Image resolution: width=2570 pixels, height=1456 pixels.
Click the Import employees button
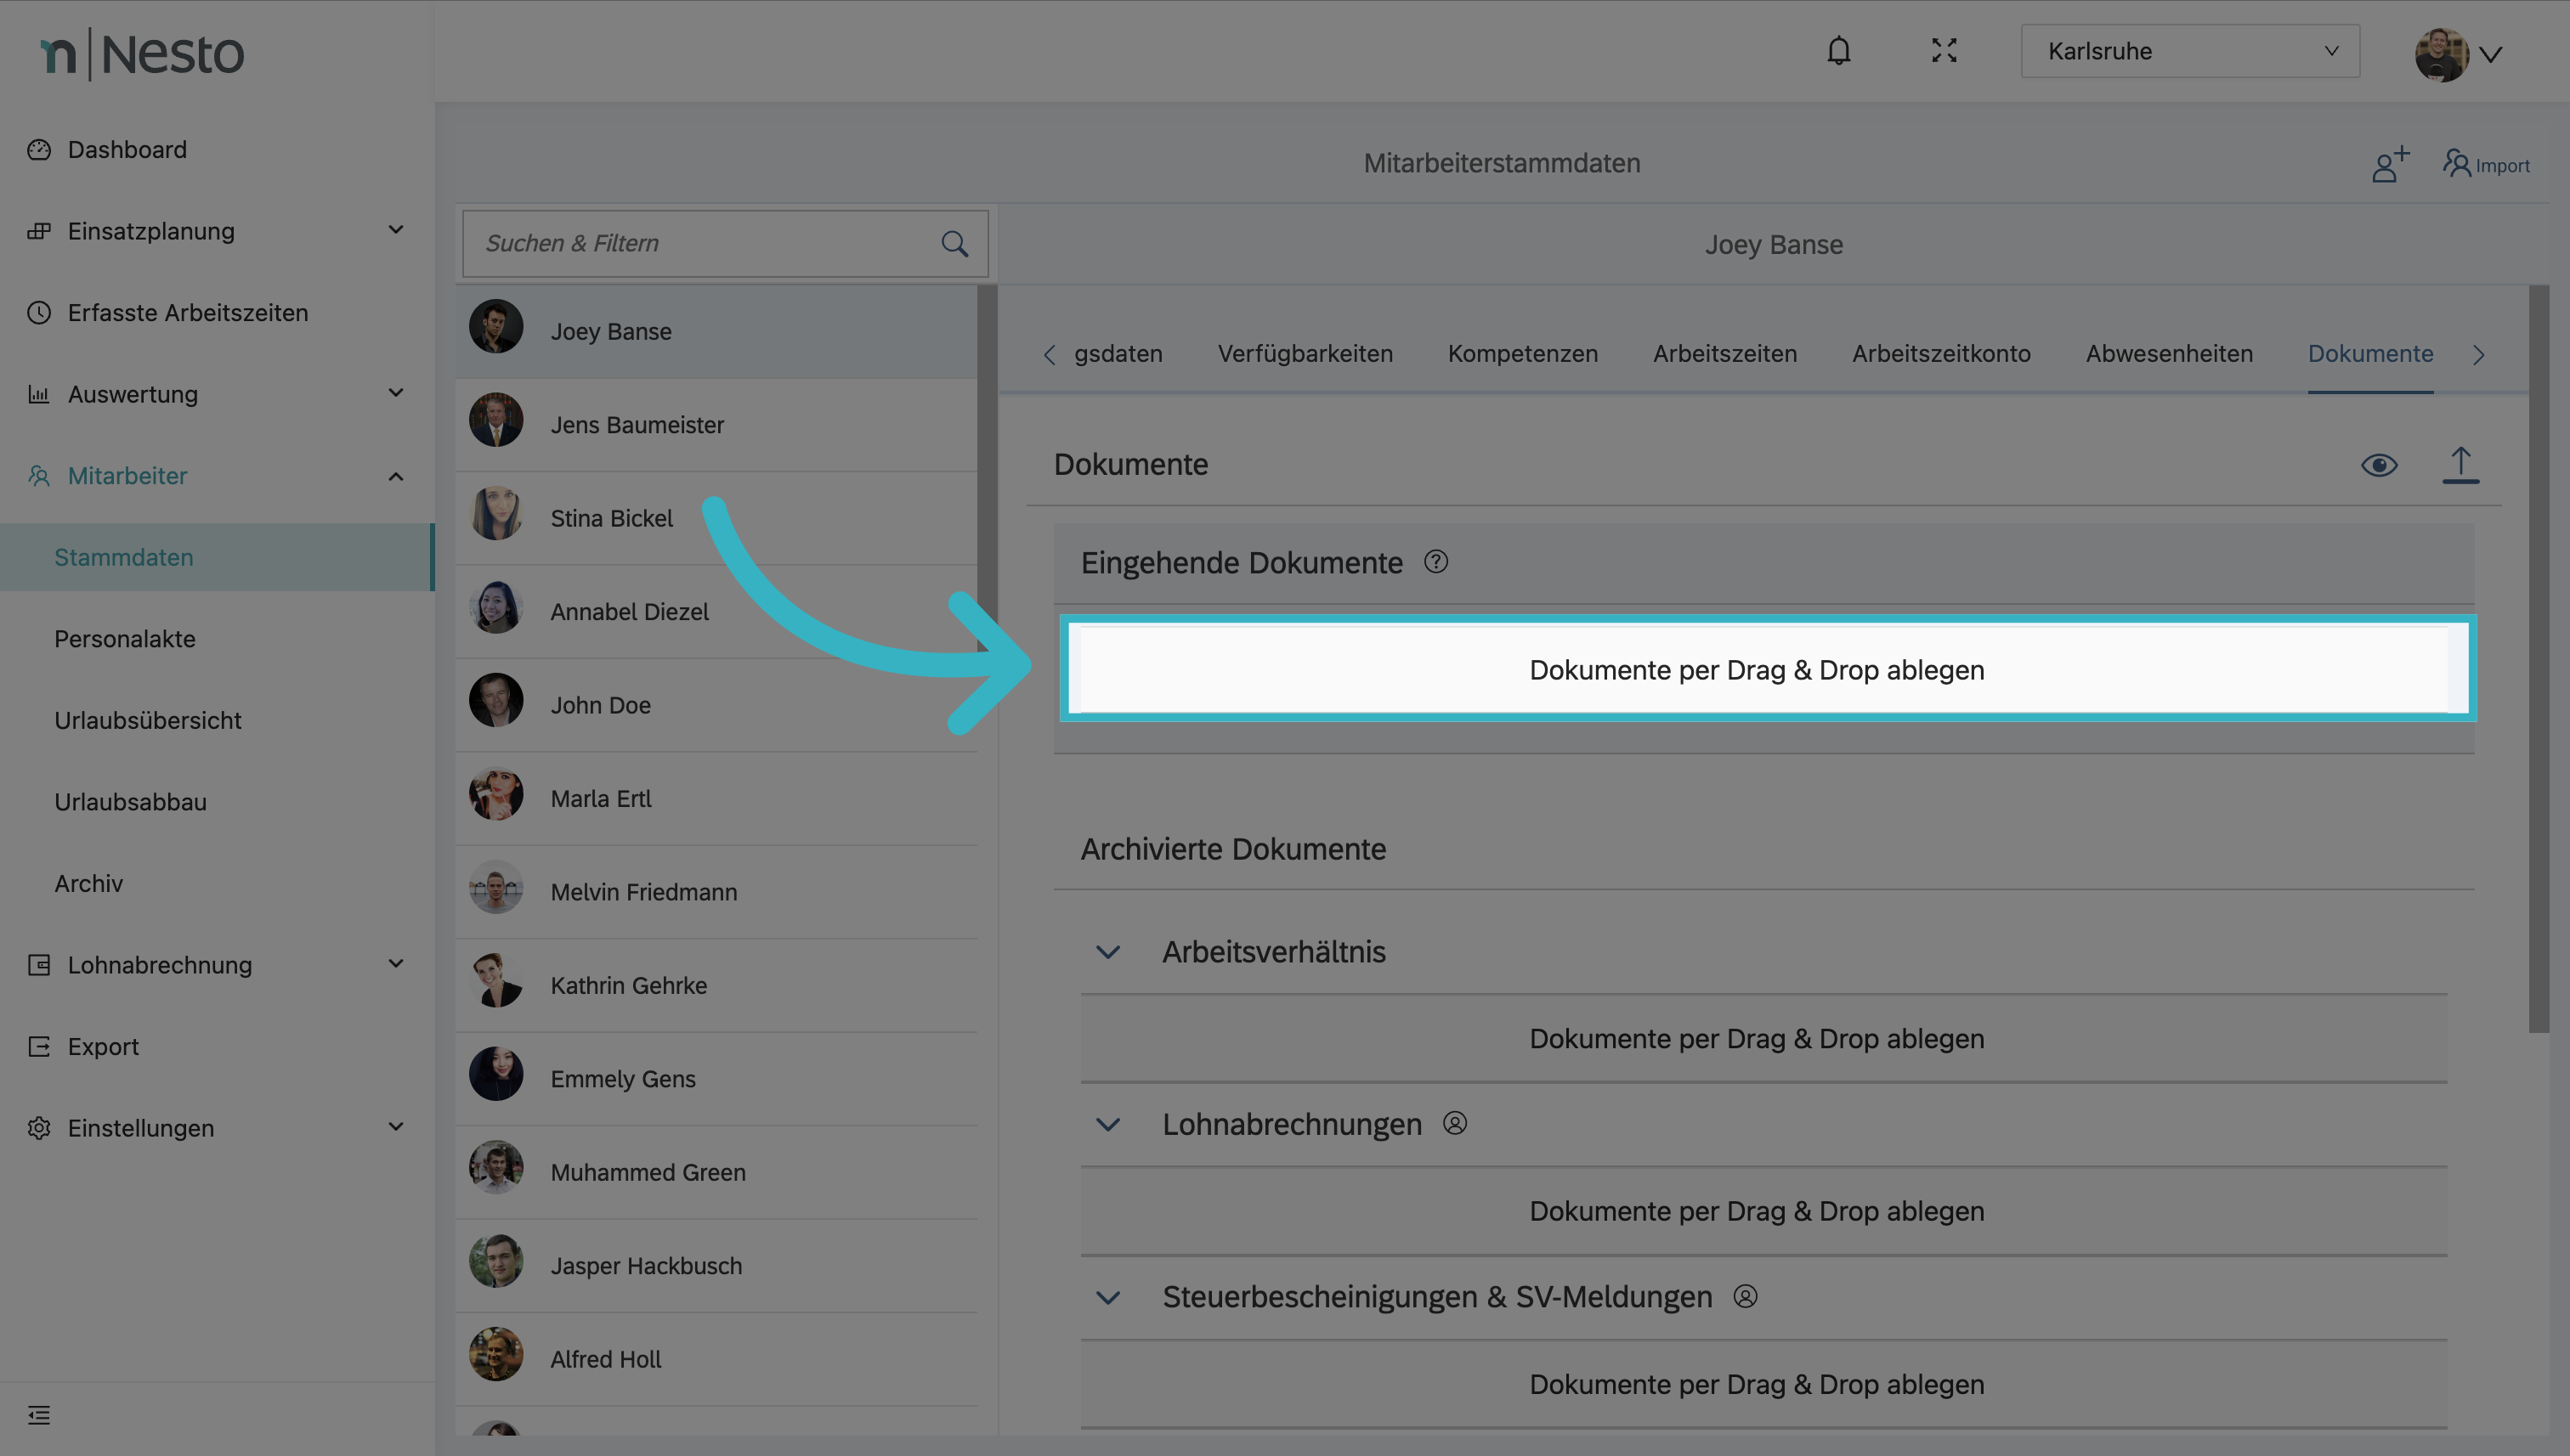pos(2486,165)
